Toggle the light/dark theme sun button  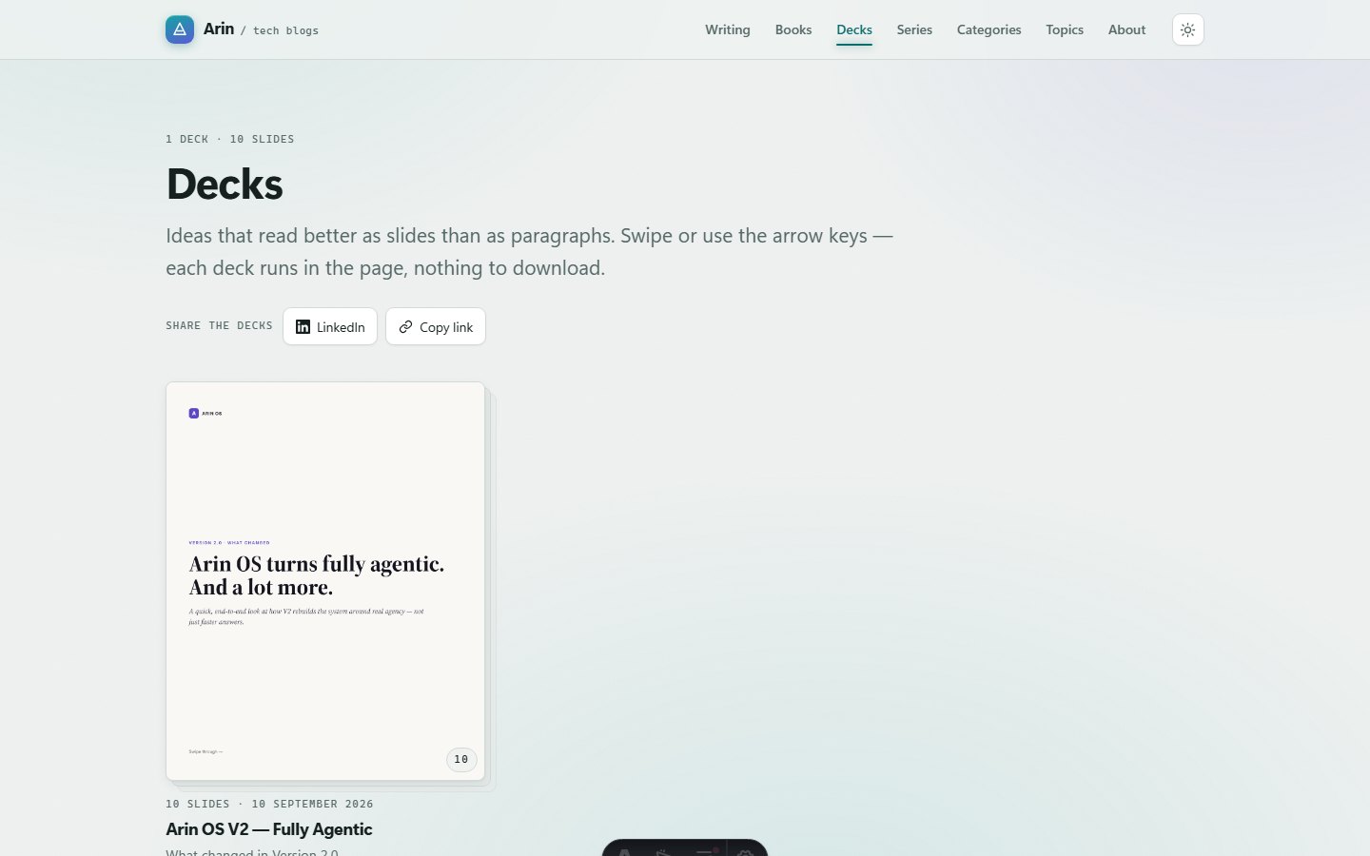pos(1188,29)
